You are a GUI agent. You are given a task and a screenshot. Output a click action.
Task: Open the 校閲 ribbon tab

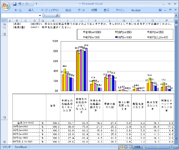(94, 10)
